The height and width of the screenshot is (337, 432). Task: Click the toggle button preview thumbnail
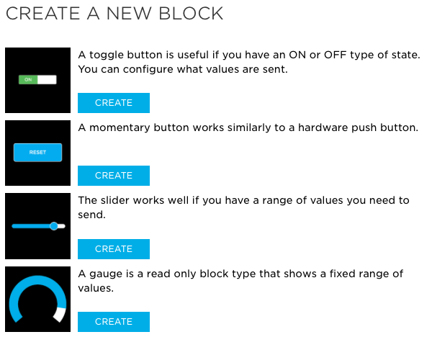(37, 80)
